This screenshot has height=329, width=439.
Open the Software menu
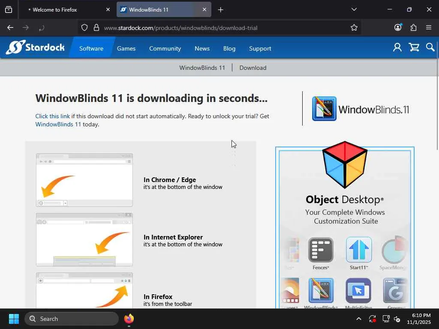coord(91,48)
